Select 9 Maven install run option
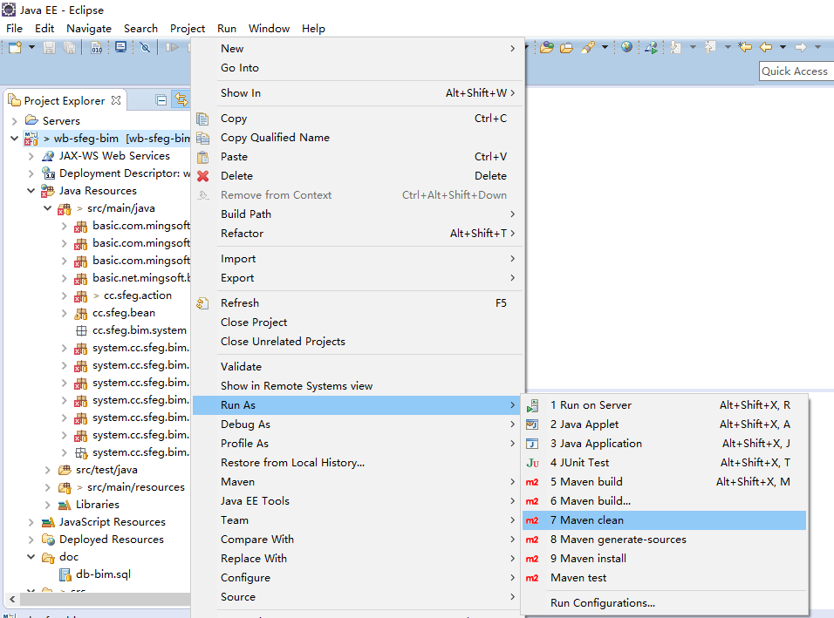The height and width of the screenshot is (618, 834). pyautogui.click(x=665, y=559)
